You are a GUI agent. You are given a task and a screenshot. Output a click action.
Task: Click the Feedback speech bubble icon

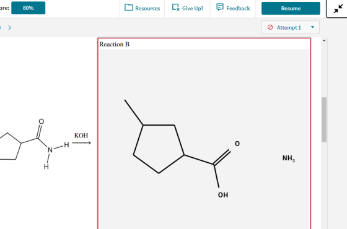point(220,7)
